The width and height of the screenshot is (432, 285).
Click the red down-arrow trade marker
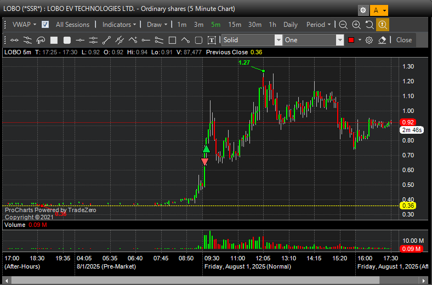pos(204,162)
